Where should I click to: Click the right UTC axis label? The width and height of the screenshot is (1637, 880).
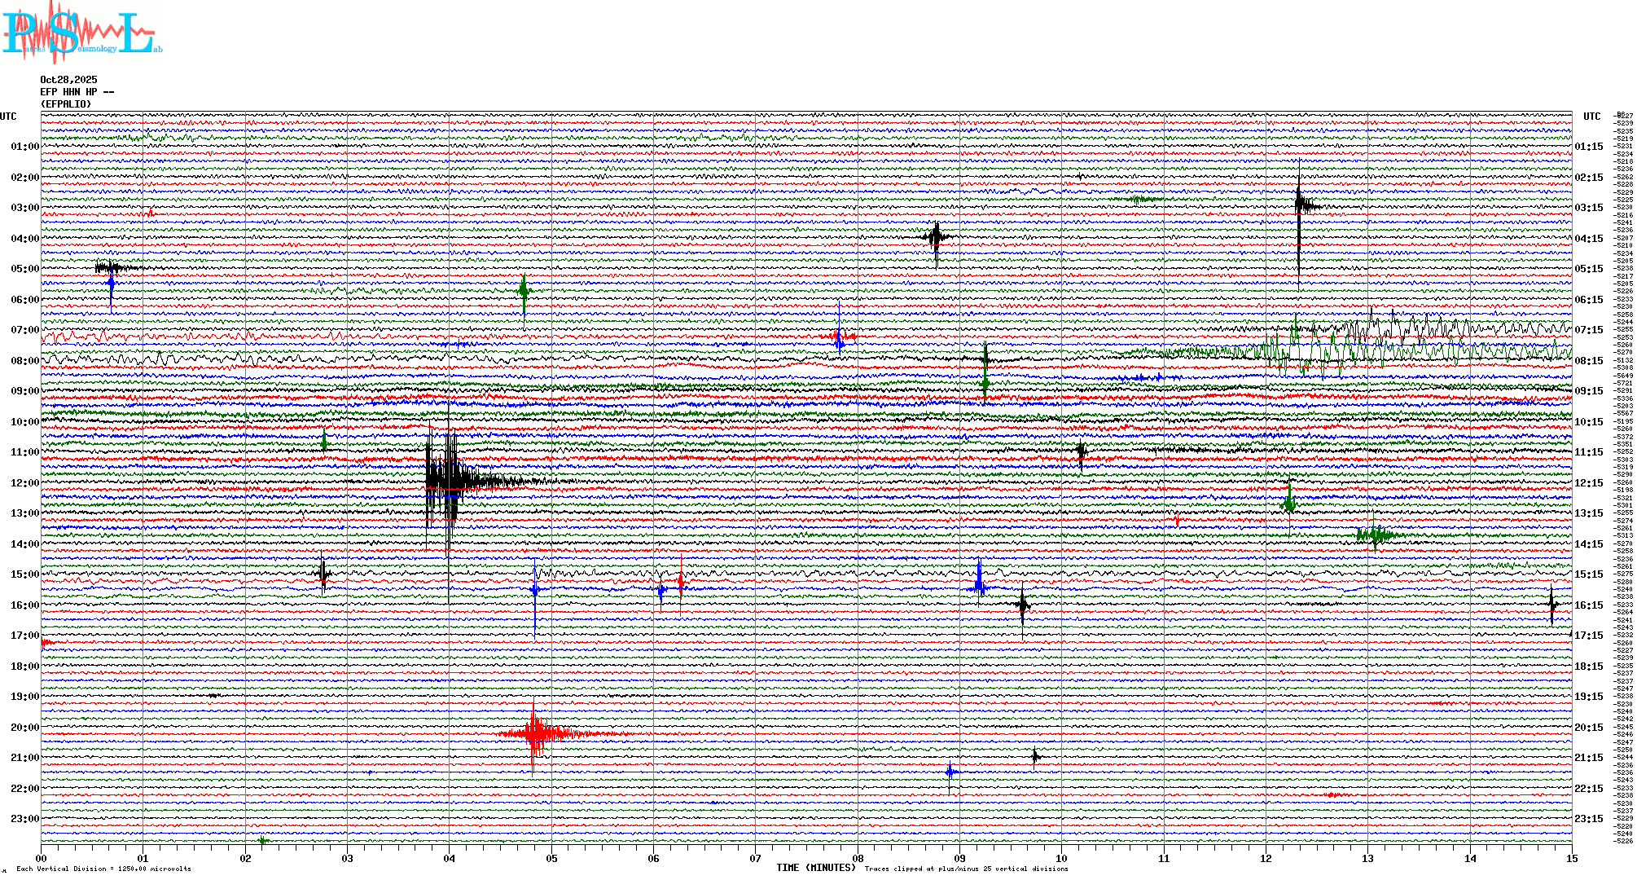coord(1591,117)
